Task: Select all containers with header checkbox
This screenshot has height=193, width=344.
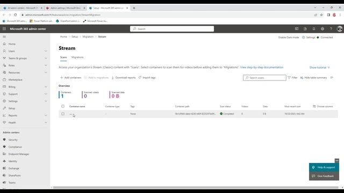Action: click(63, 106)
